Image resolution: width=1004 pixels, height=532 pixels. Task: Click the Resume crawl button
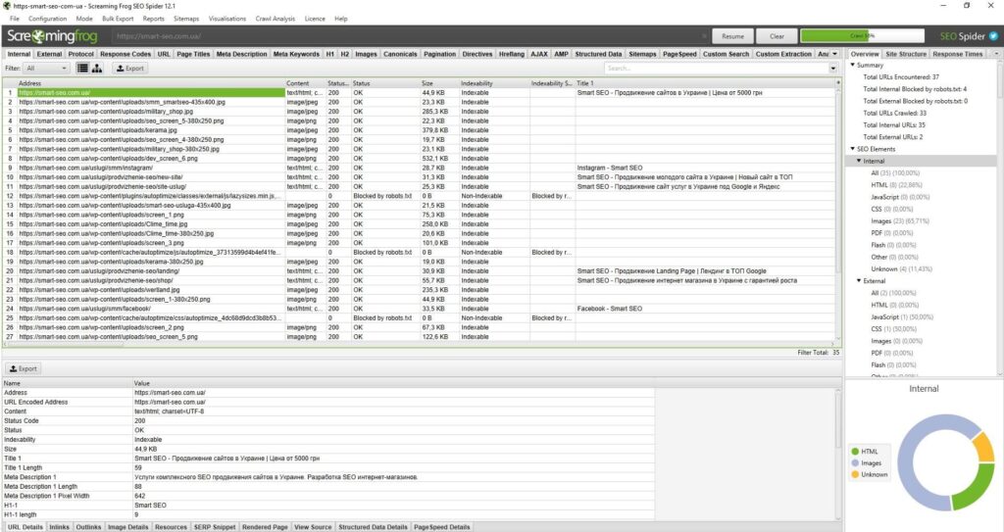(732, 36)
